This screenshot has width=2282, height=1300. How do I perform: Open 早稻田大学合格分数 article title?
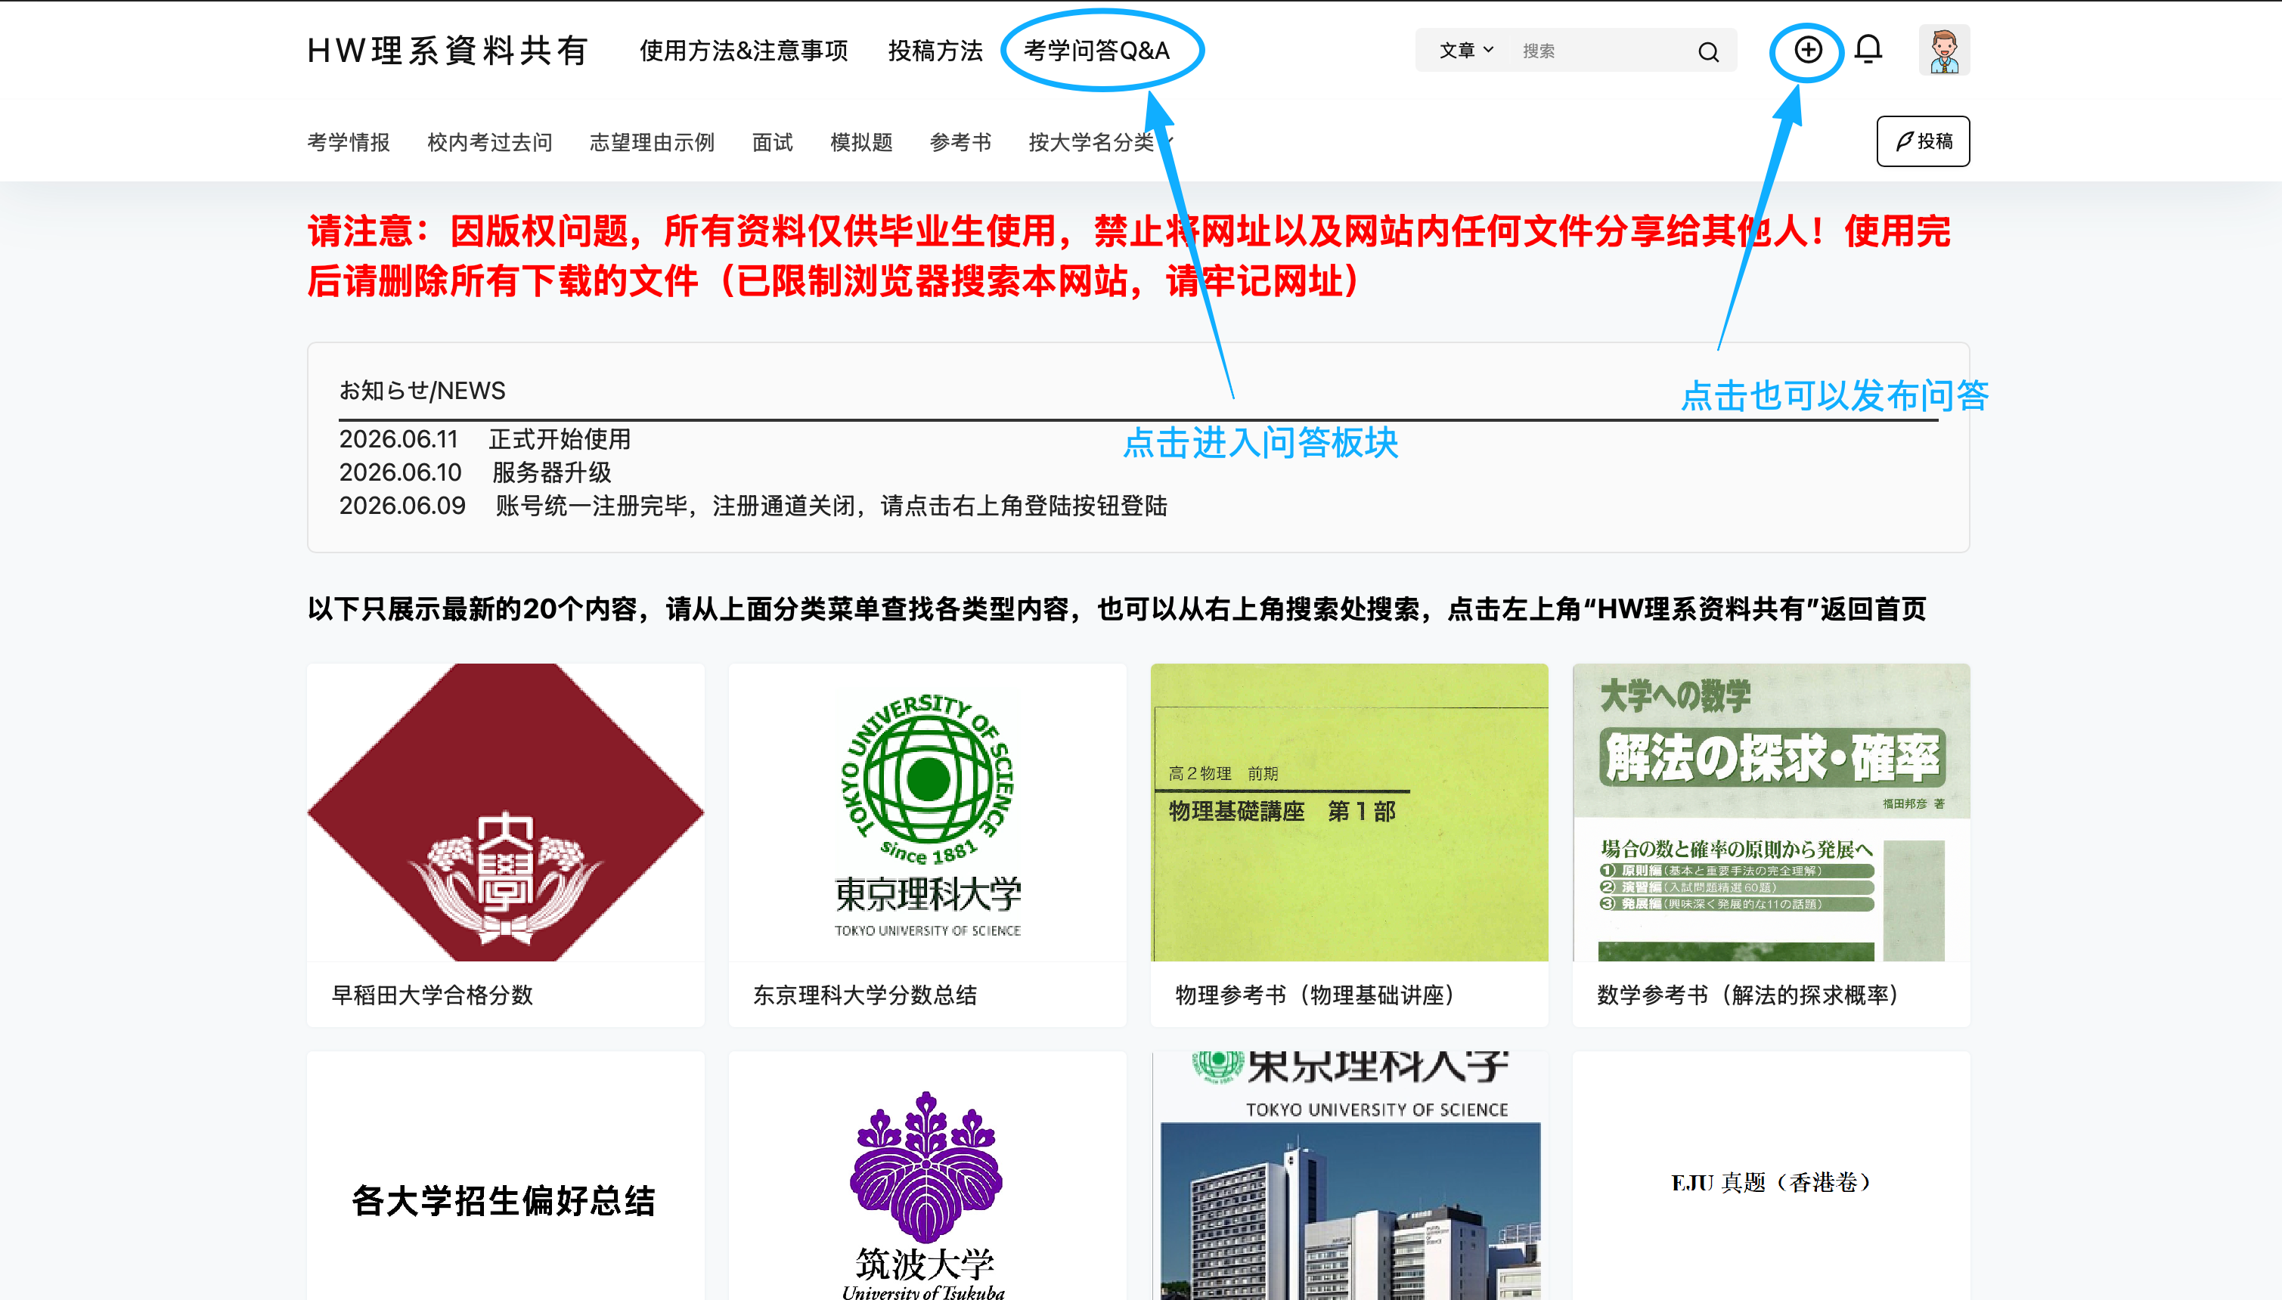(x=433, y=995)
